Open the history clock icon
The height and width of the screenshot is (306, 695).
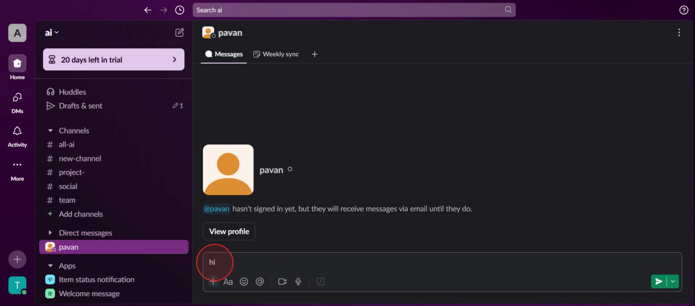pos(179,10)
